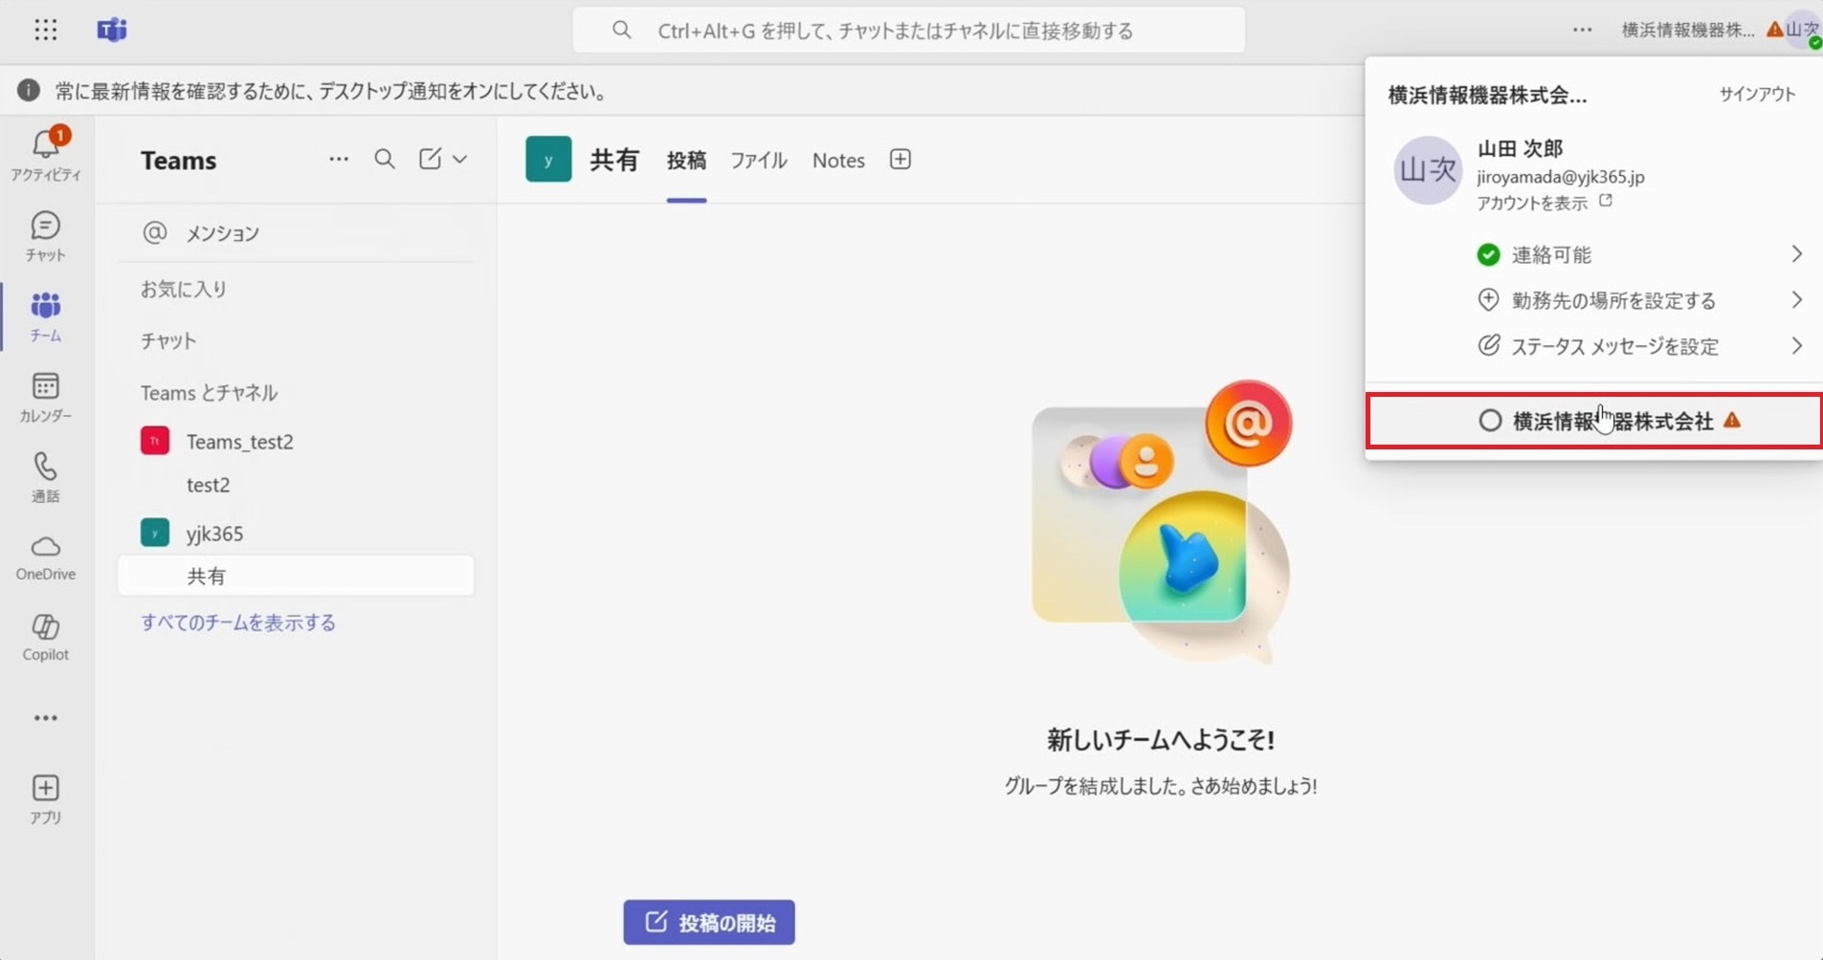Click the search box at top

[909, 30]
